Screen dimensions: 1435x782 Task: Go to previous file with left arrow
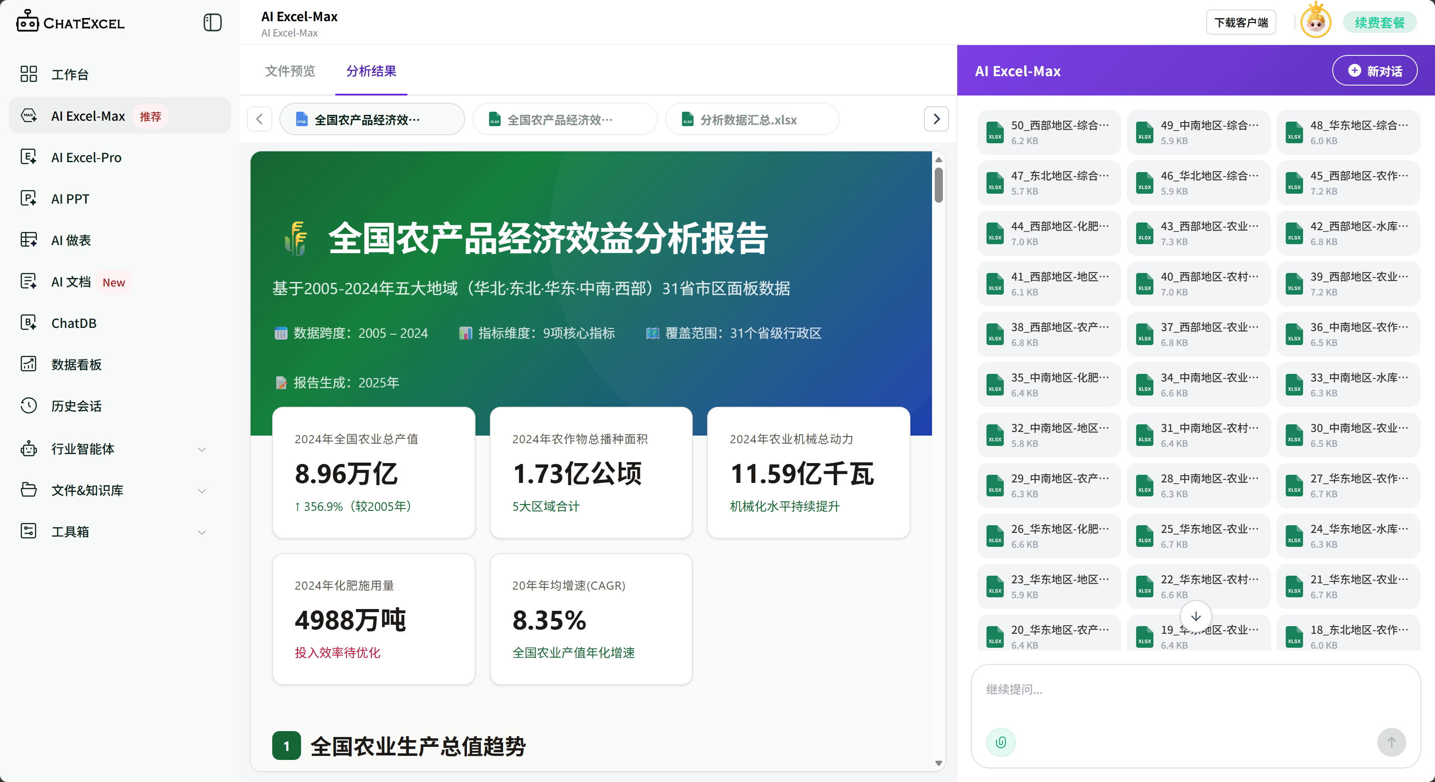(x=260, y=119)
